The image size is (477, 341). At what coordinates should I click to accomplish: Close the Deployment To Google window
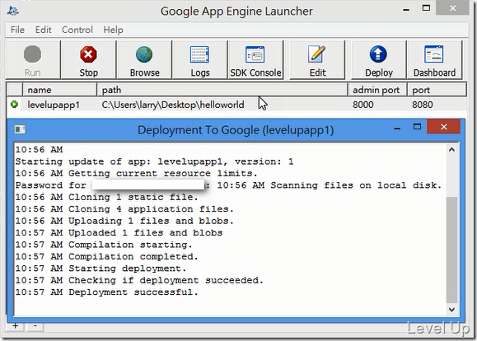[443, 127]
